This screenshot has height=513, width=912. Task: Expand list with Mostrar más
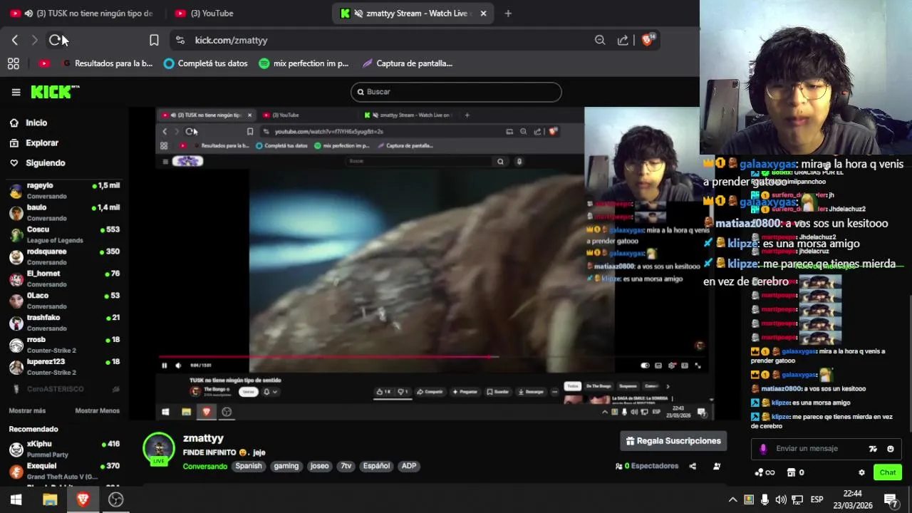(x=27, y=411)
